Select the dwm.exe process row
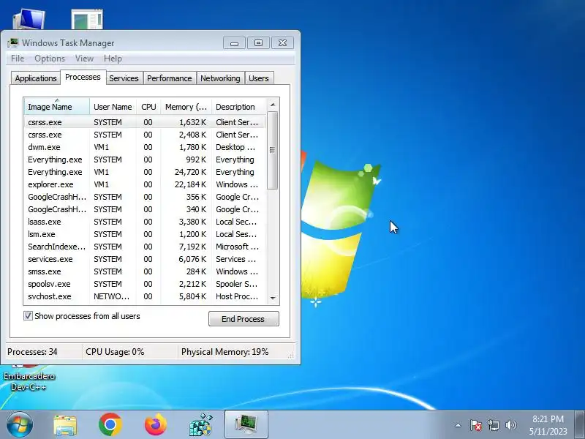Viewport: 585px width, 439px height. pos(145,147)
